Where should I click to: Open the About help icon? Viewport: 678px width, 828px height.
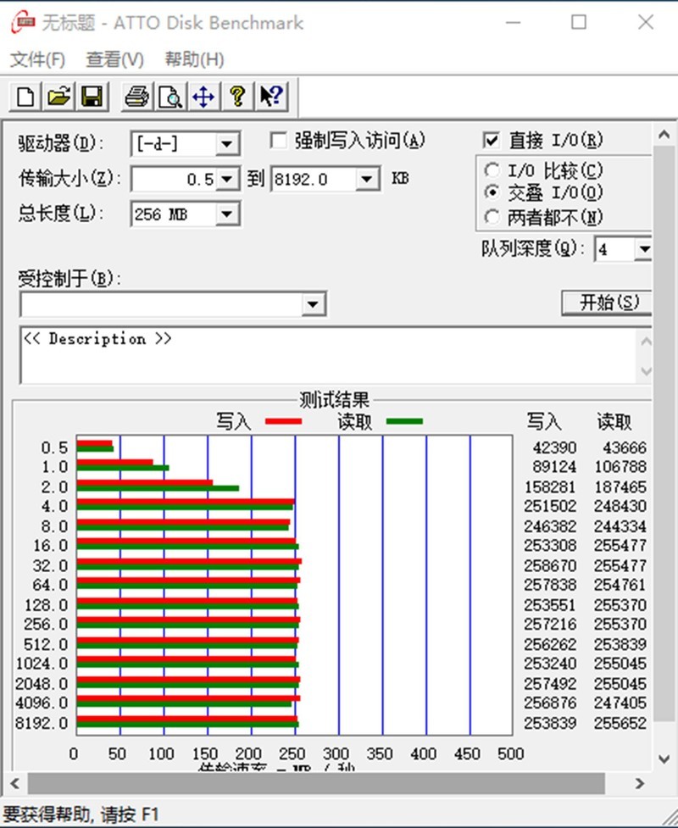236,97
